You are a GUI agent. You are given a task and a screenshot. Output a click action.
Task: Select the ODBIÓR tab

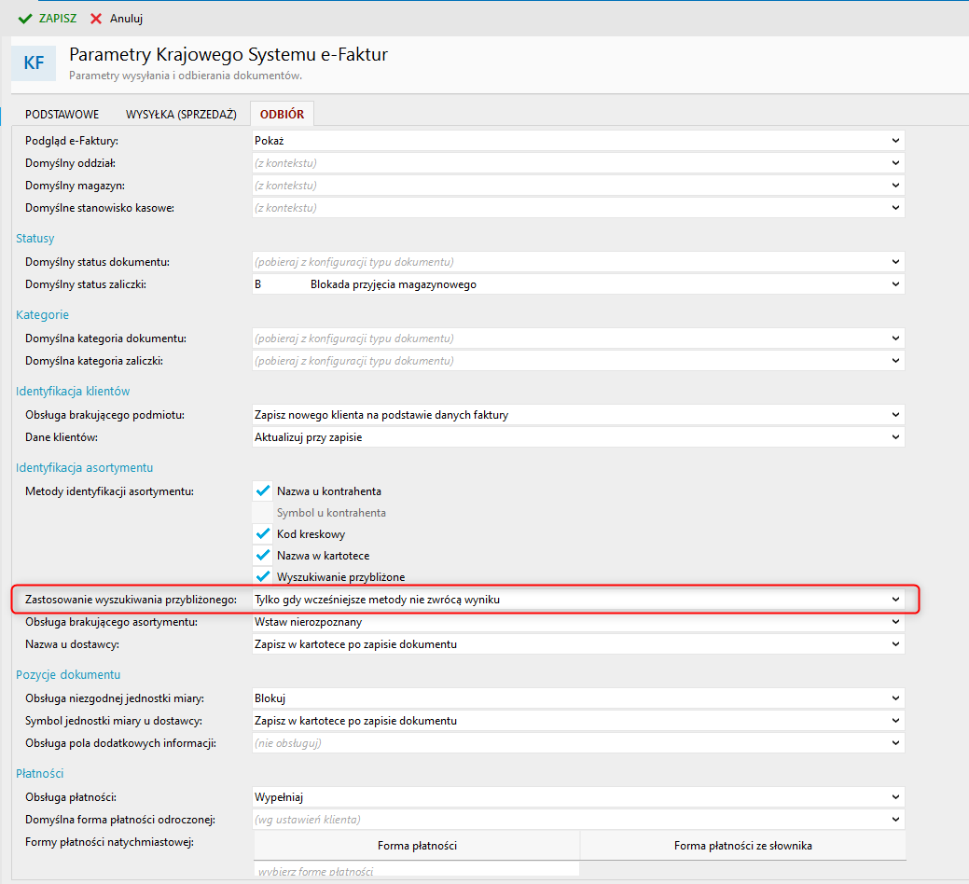point(283,115)
